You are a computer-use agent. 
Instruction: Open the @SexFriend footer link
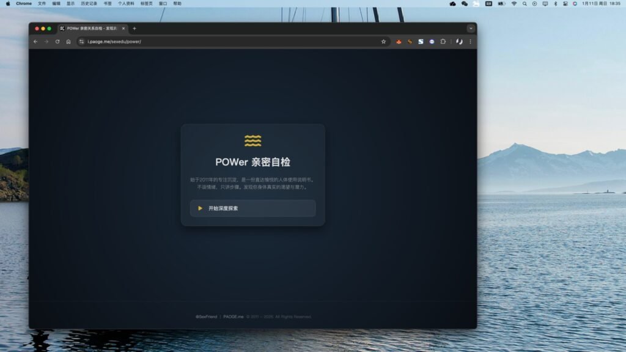[x=206, y=317]
